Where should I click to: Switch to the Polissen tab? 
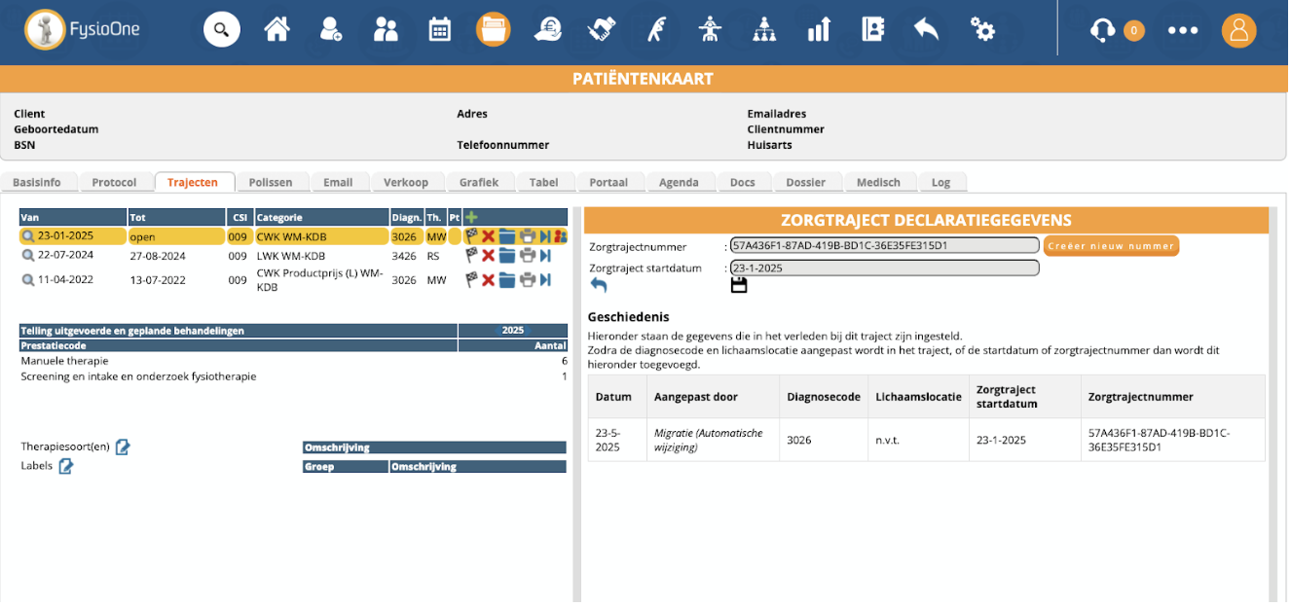pyautogui.click(x=271, y=182)
